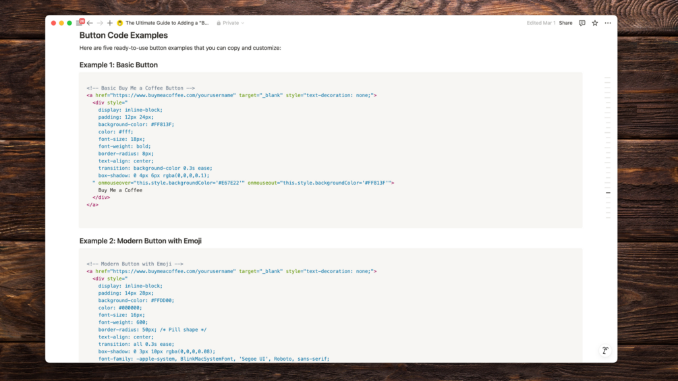This screenshot has width=678, height=381.
Task: Click the Button Code Examples heading
Action: pyautogui.click(x=123, y=35)
